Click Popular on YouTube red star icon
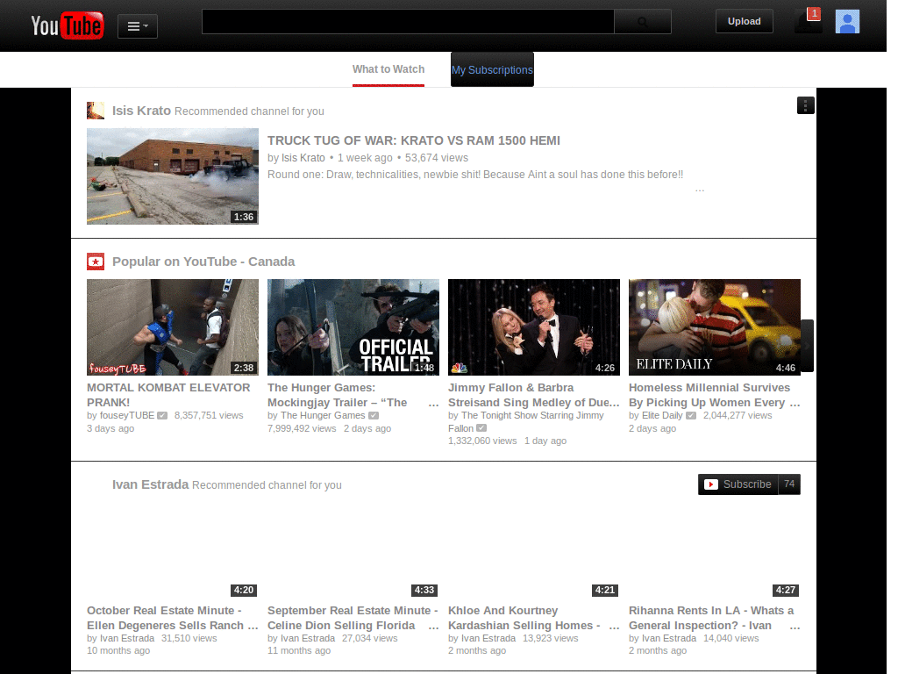The image size is (898, 674). click(96, 262)
